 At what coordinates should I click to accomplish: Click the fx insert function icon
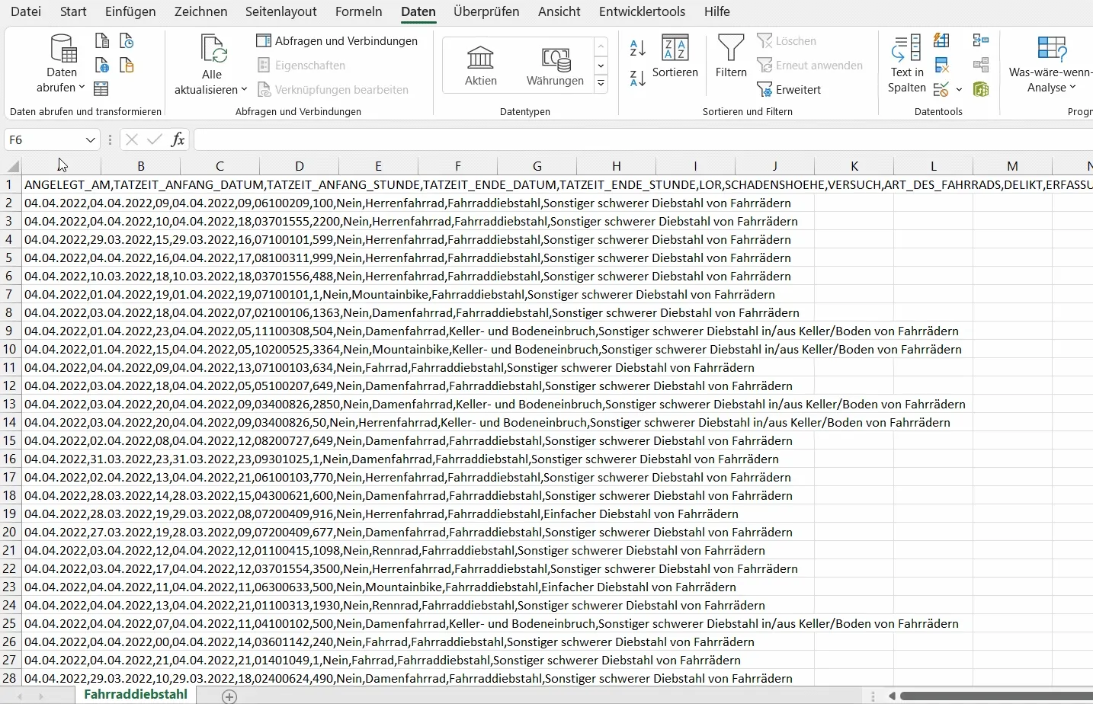[x=178, y=139]
